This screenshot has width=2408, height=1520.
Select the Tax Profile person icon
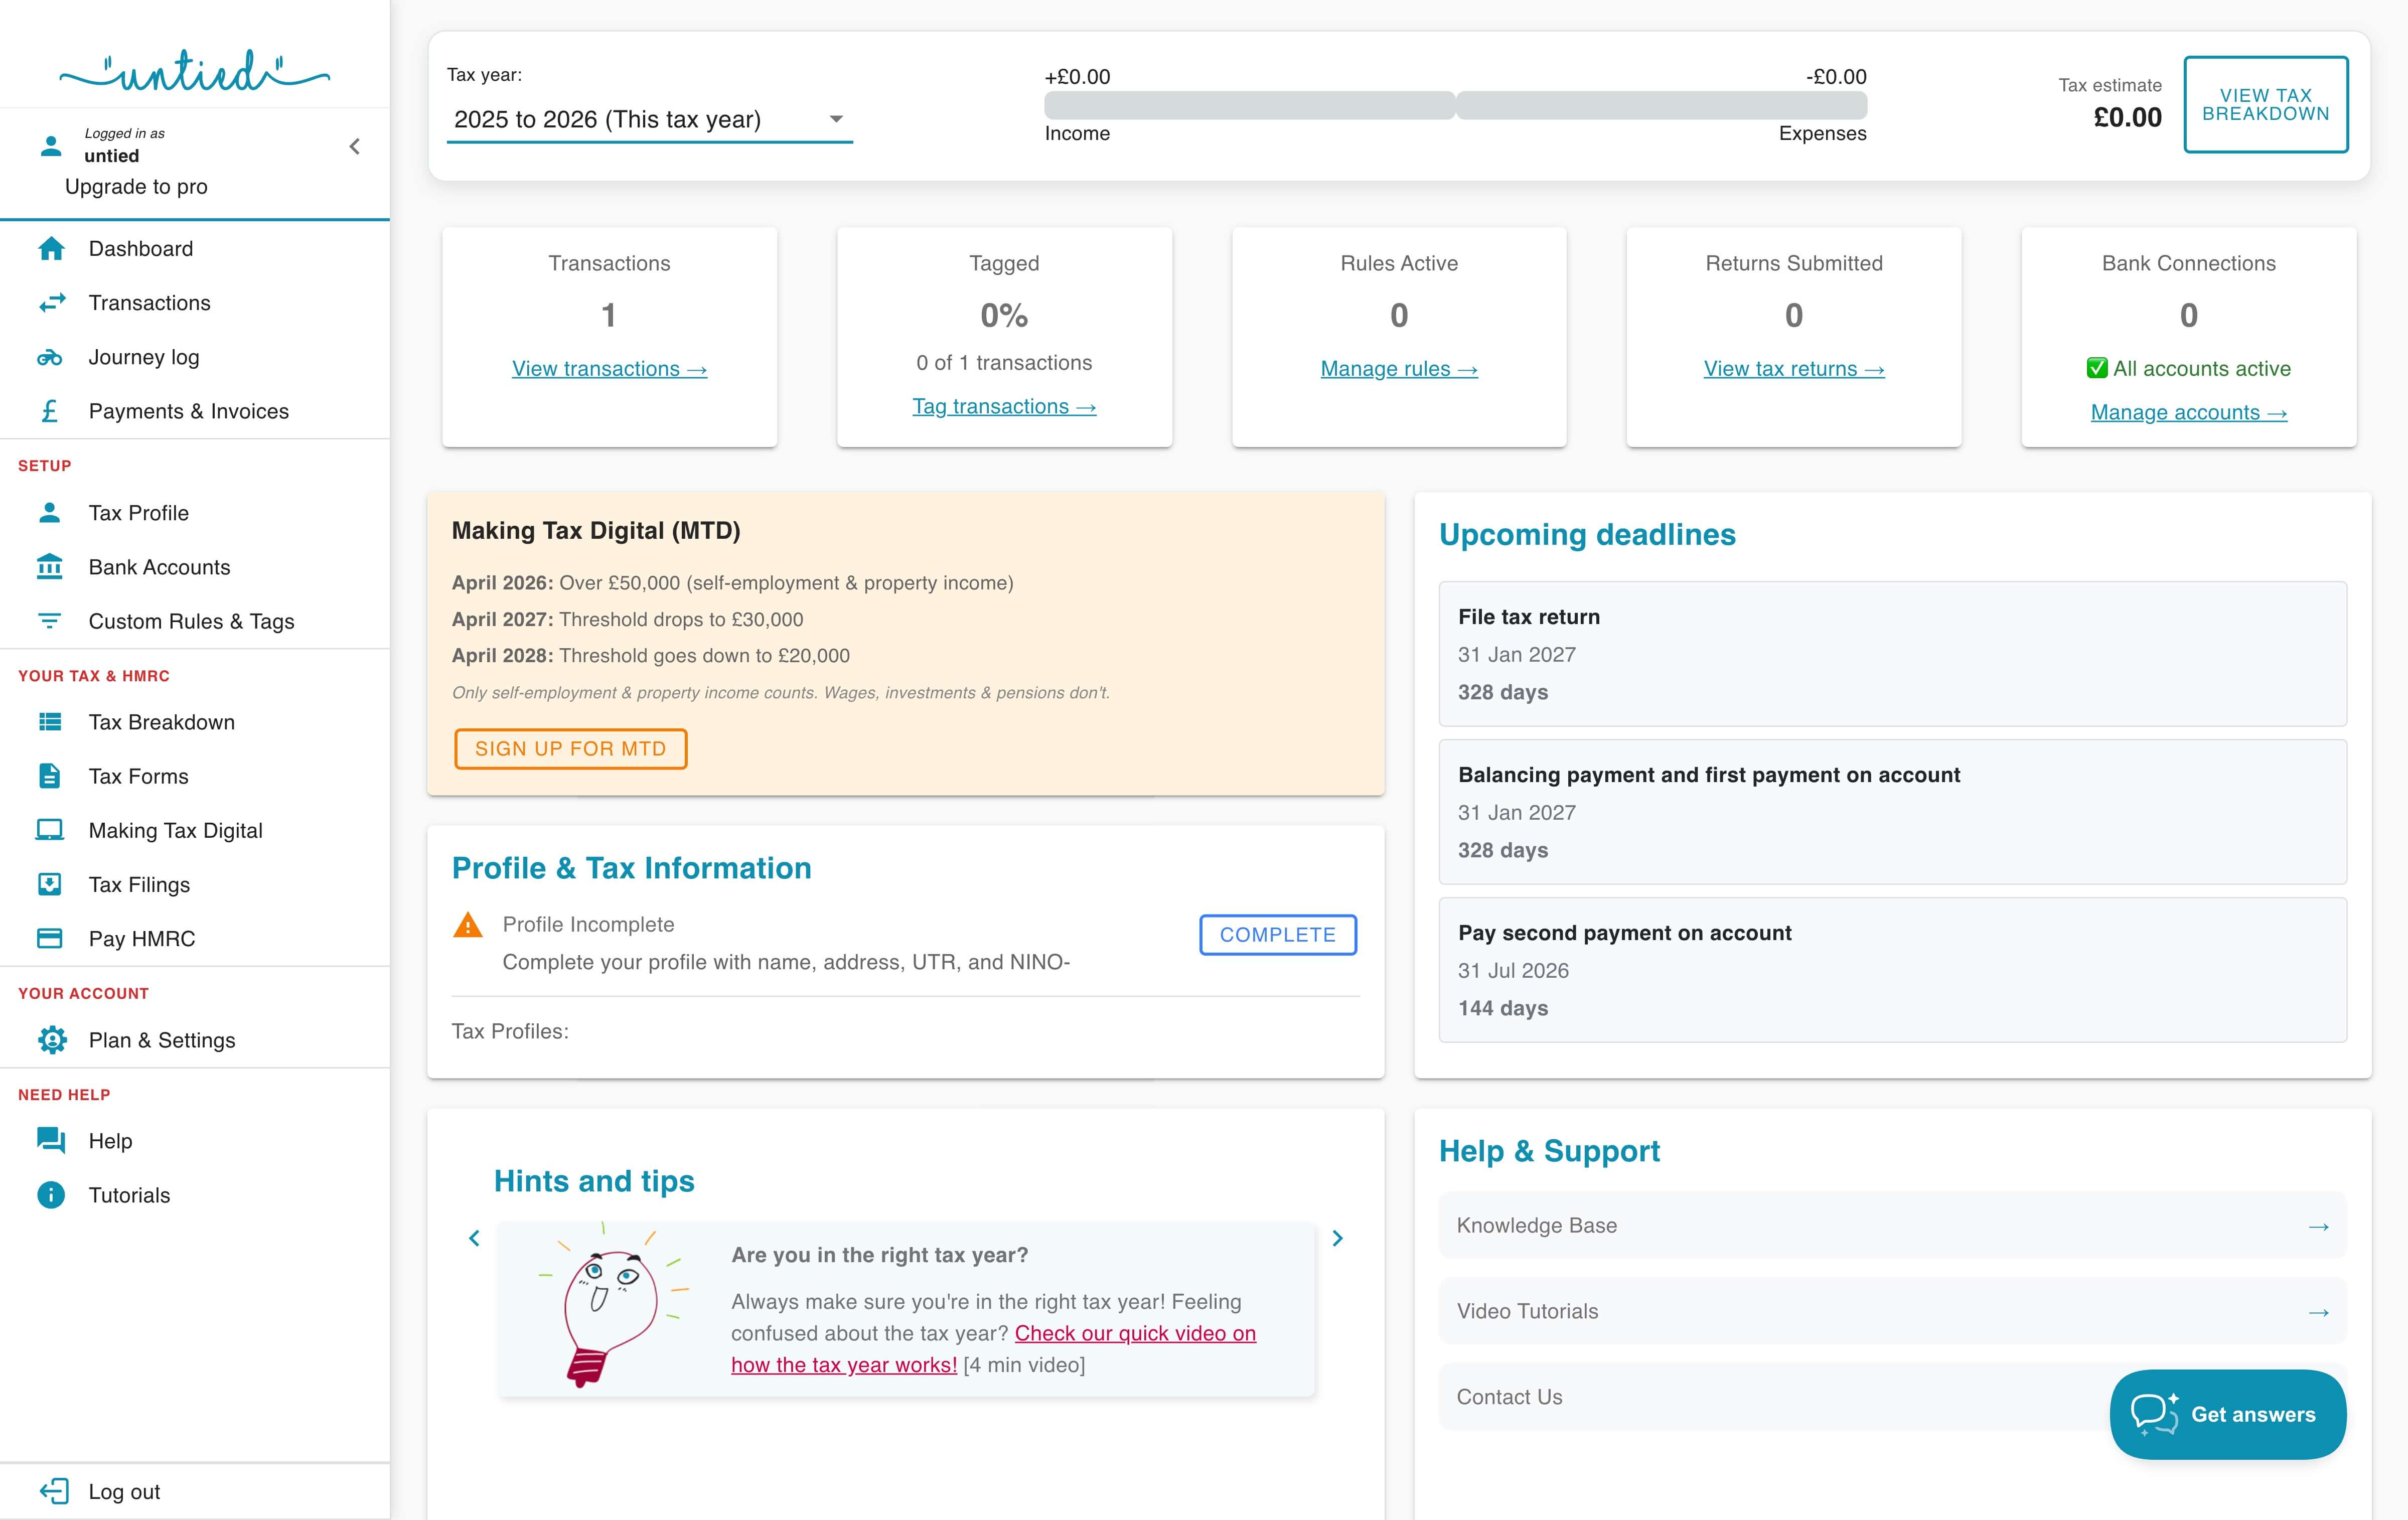(49, 512)
